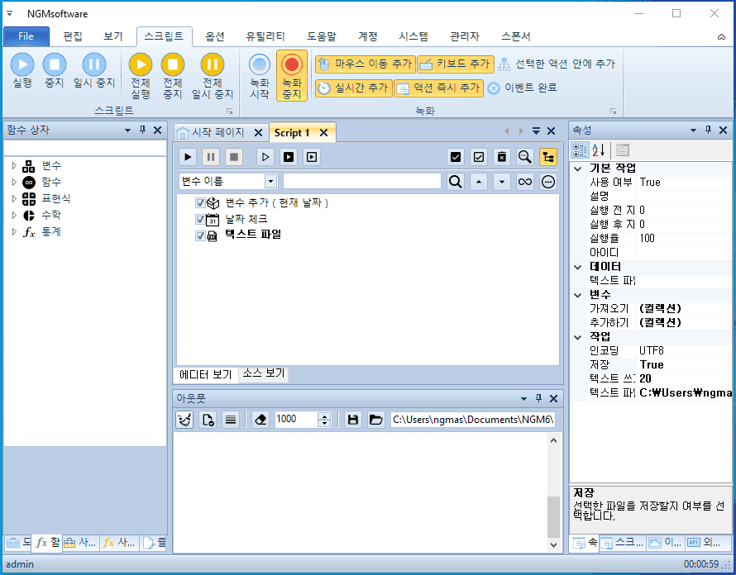Click check all actions icon
Screen dimensions: 736x575
pos(456,157)
